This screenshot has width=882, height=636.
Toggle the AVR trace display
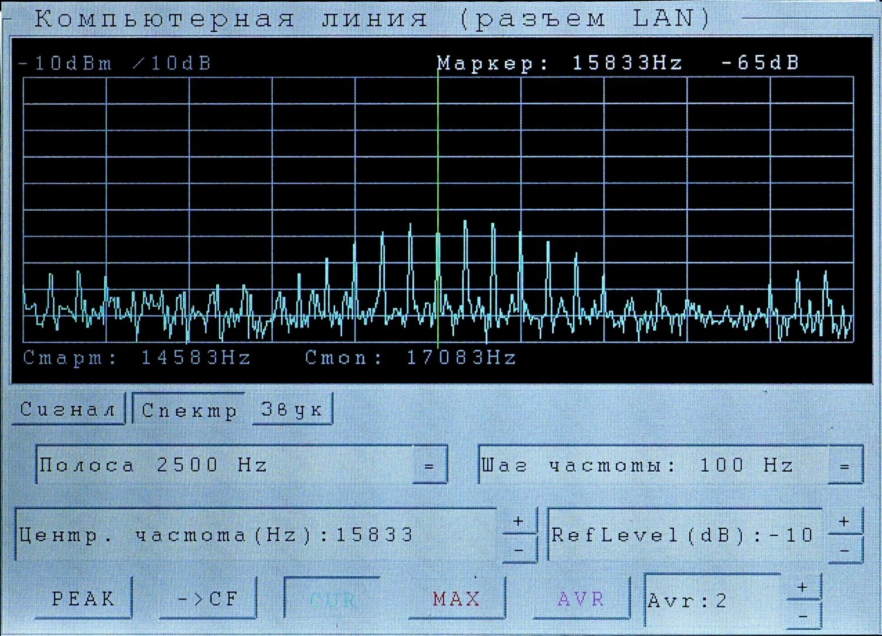click(581, 599)
